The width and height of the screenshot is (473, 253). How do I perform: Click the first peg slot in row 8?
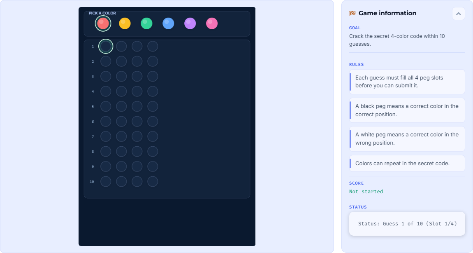pos(106,152)
